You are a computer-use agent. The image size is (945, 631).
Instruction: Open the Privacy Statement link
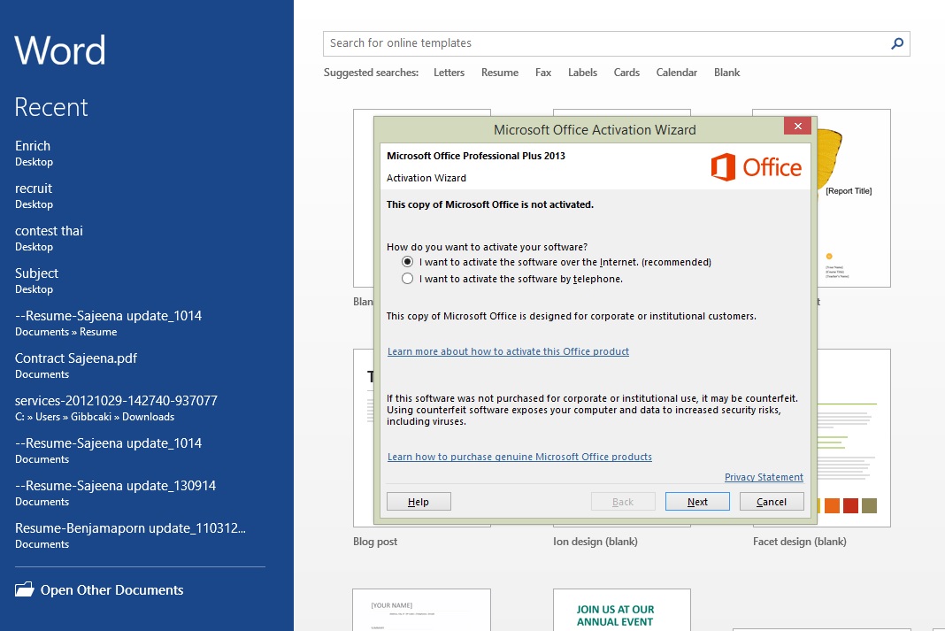[764, 477]
